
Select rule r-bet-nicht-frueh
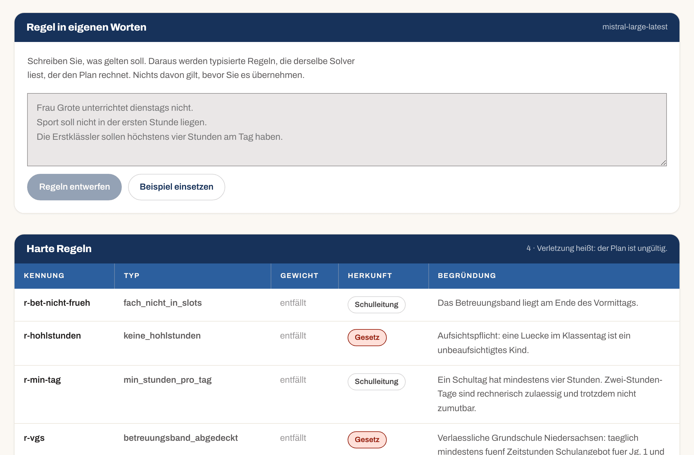pyautogui.click(x=57, y=303)
